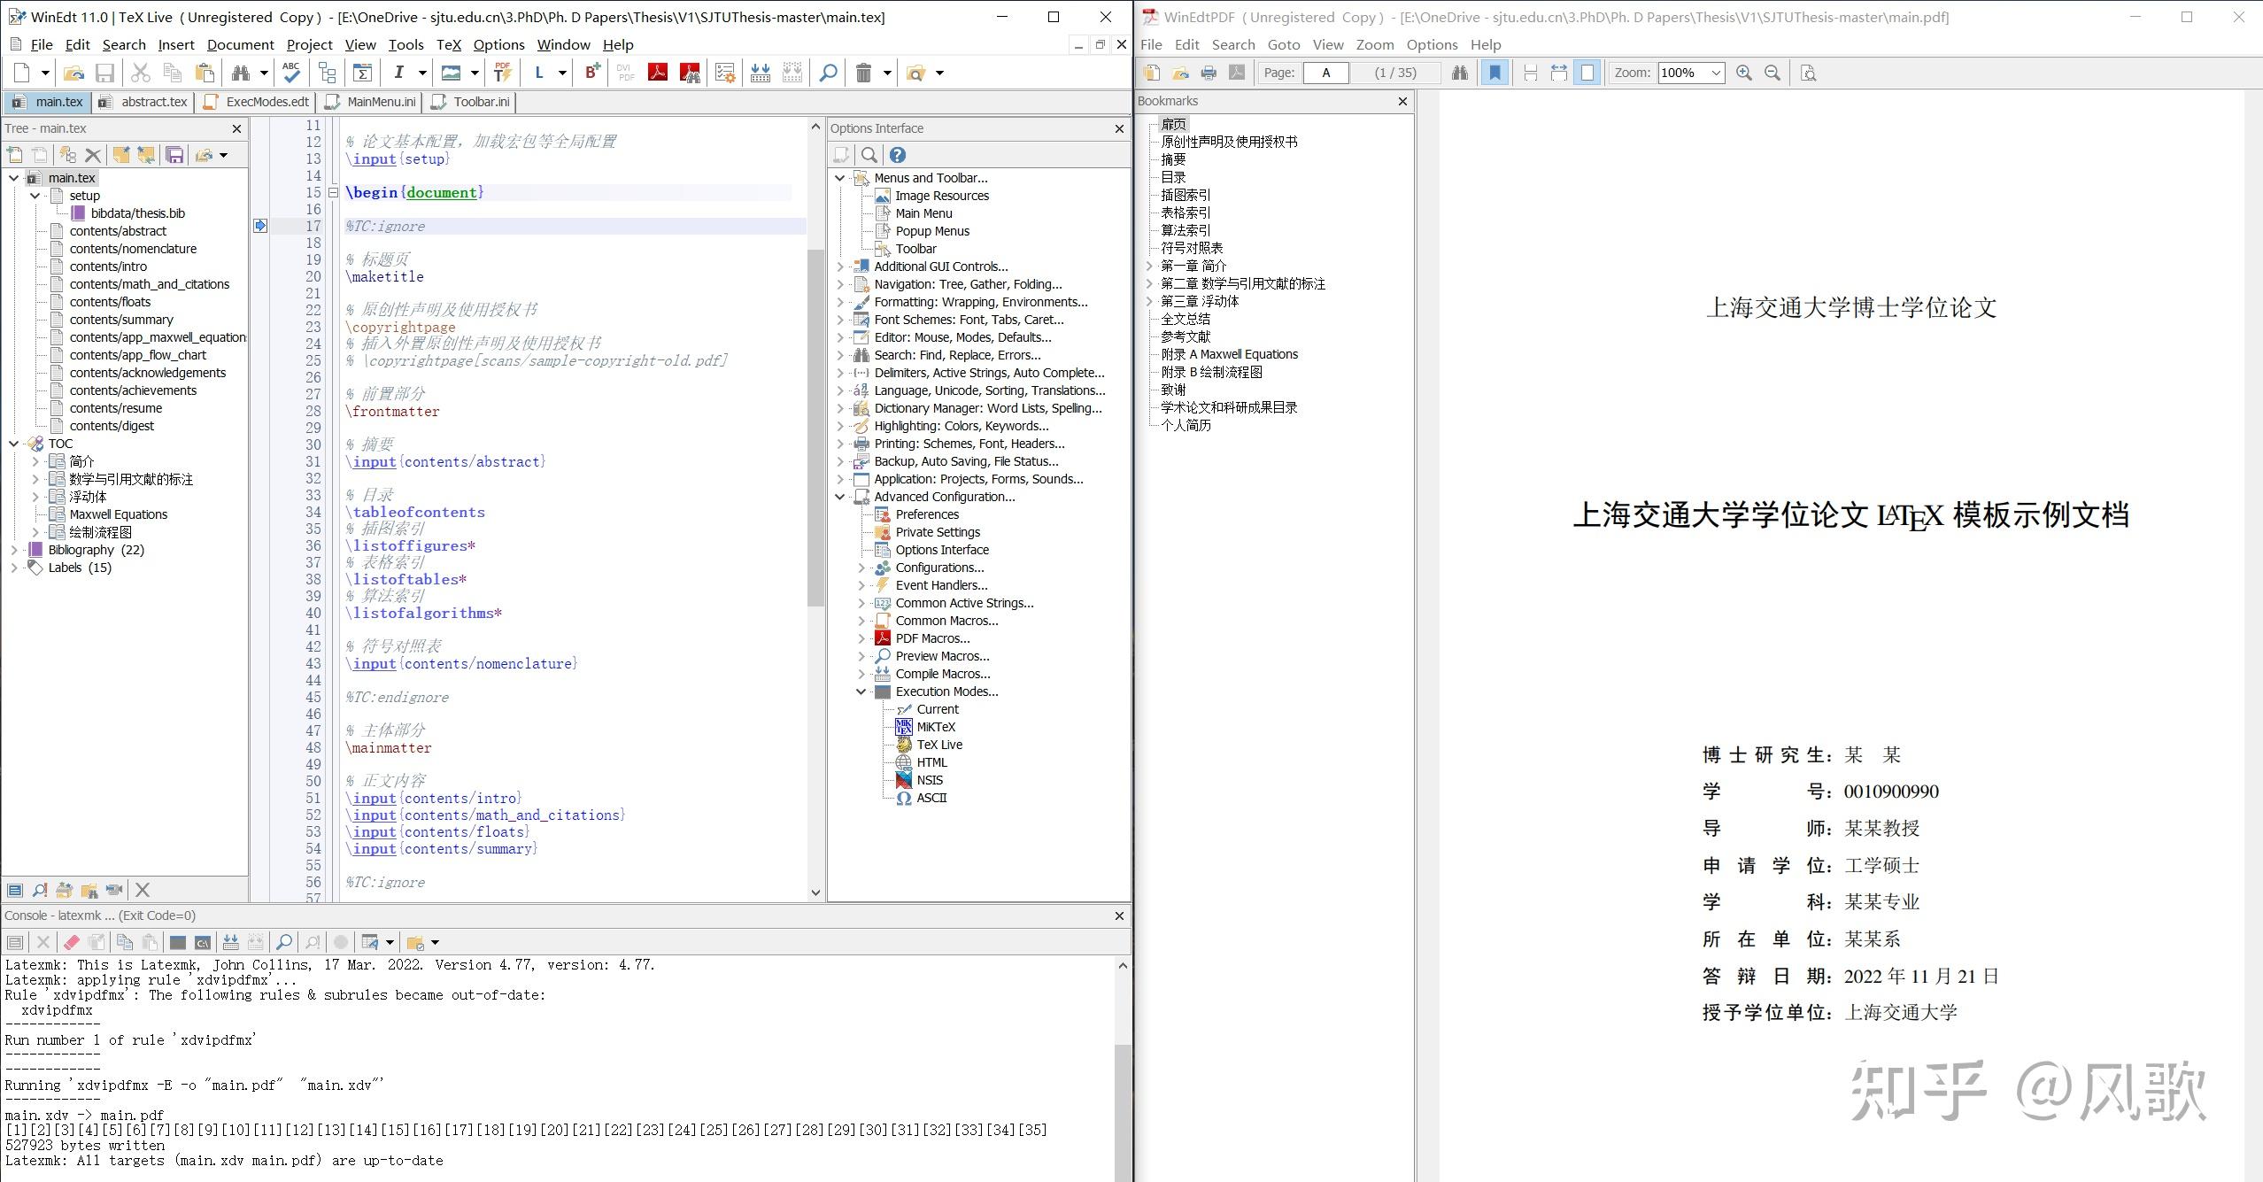Open the Project menu in WinEdt
Screen dimensions: 2263x1182
click(x=309, y=44)
